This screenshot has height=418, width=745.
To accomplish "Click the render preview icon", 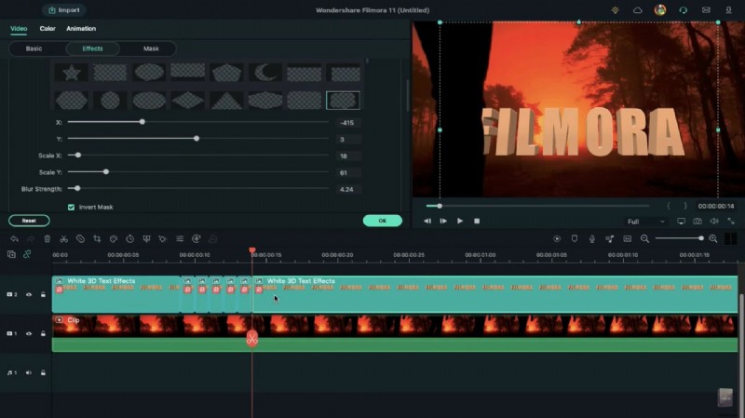I will (x=557, y=238).
